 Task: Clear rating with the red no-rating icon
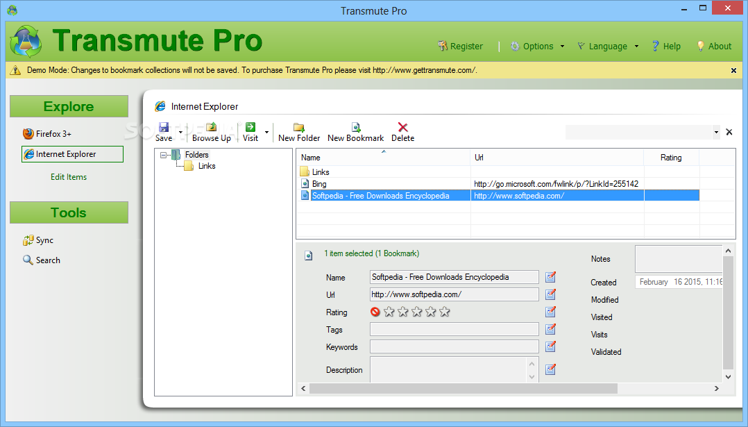[x=375, y=312]
